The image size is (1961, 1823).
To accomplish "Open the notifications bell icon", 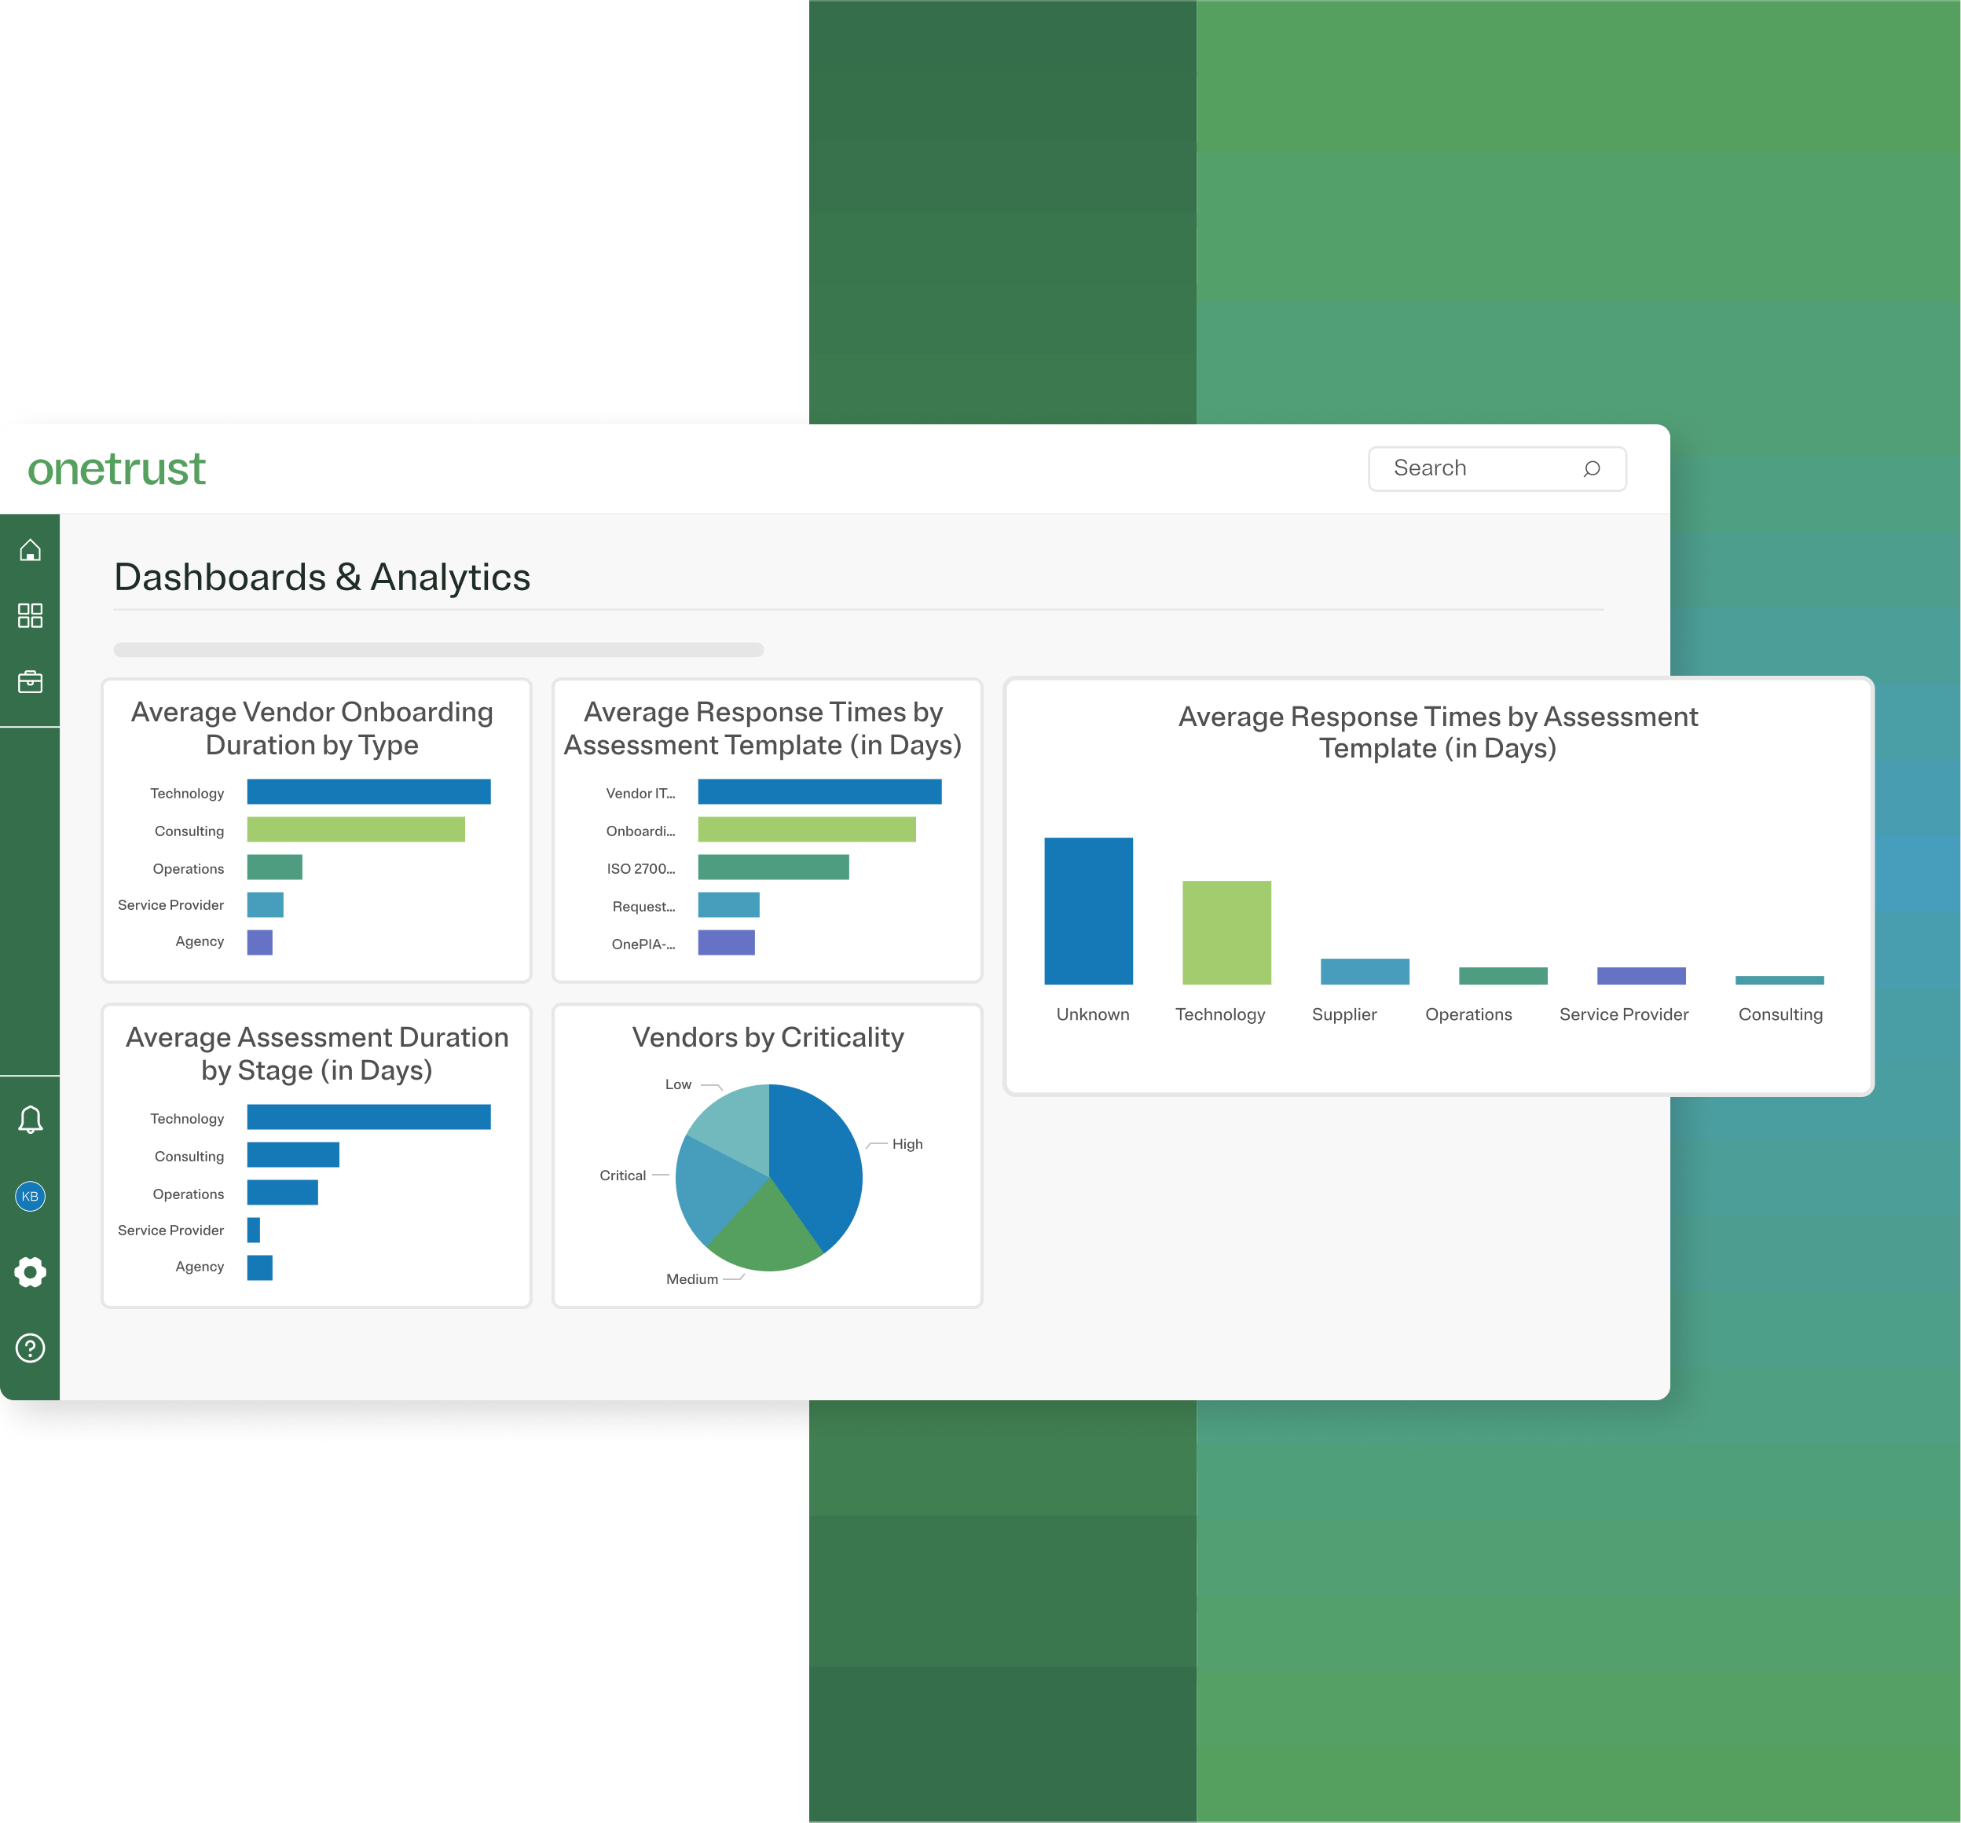I will click(31, 1120).
